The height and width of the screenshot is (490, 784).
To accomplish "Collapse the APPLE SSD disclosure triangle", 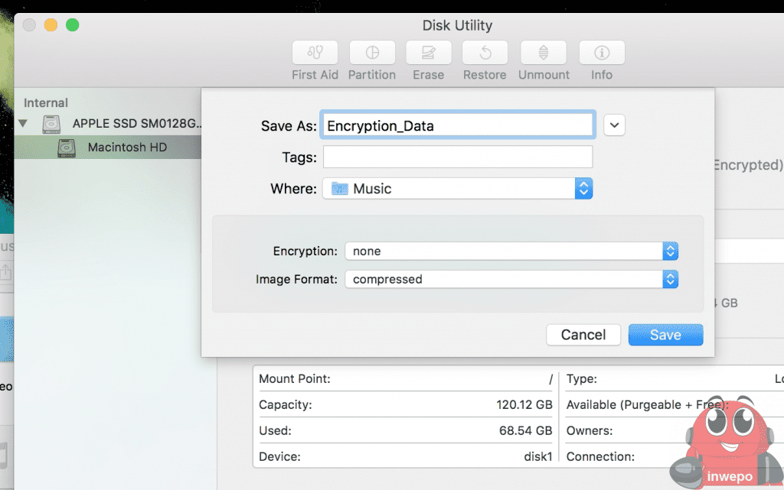I will [x=24, y=123].
